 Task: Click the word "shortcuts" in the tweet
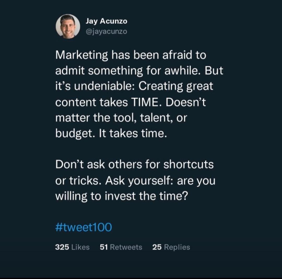tap(188, 165)
